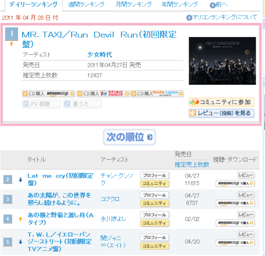
Task: Click the rank 1 number badge icon
Action: click(x=11, y=34)
